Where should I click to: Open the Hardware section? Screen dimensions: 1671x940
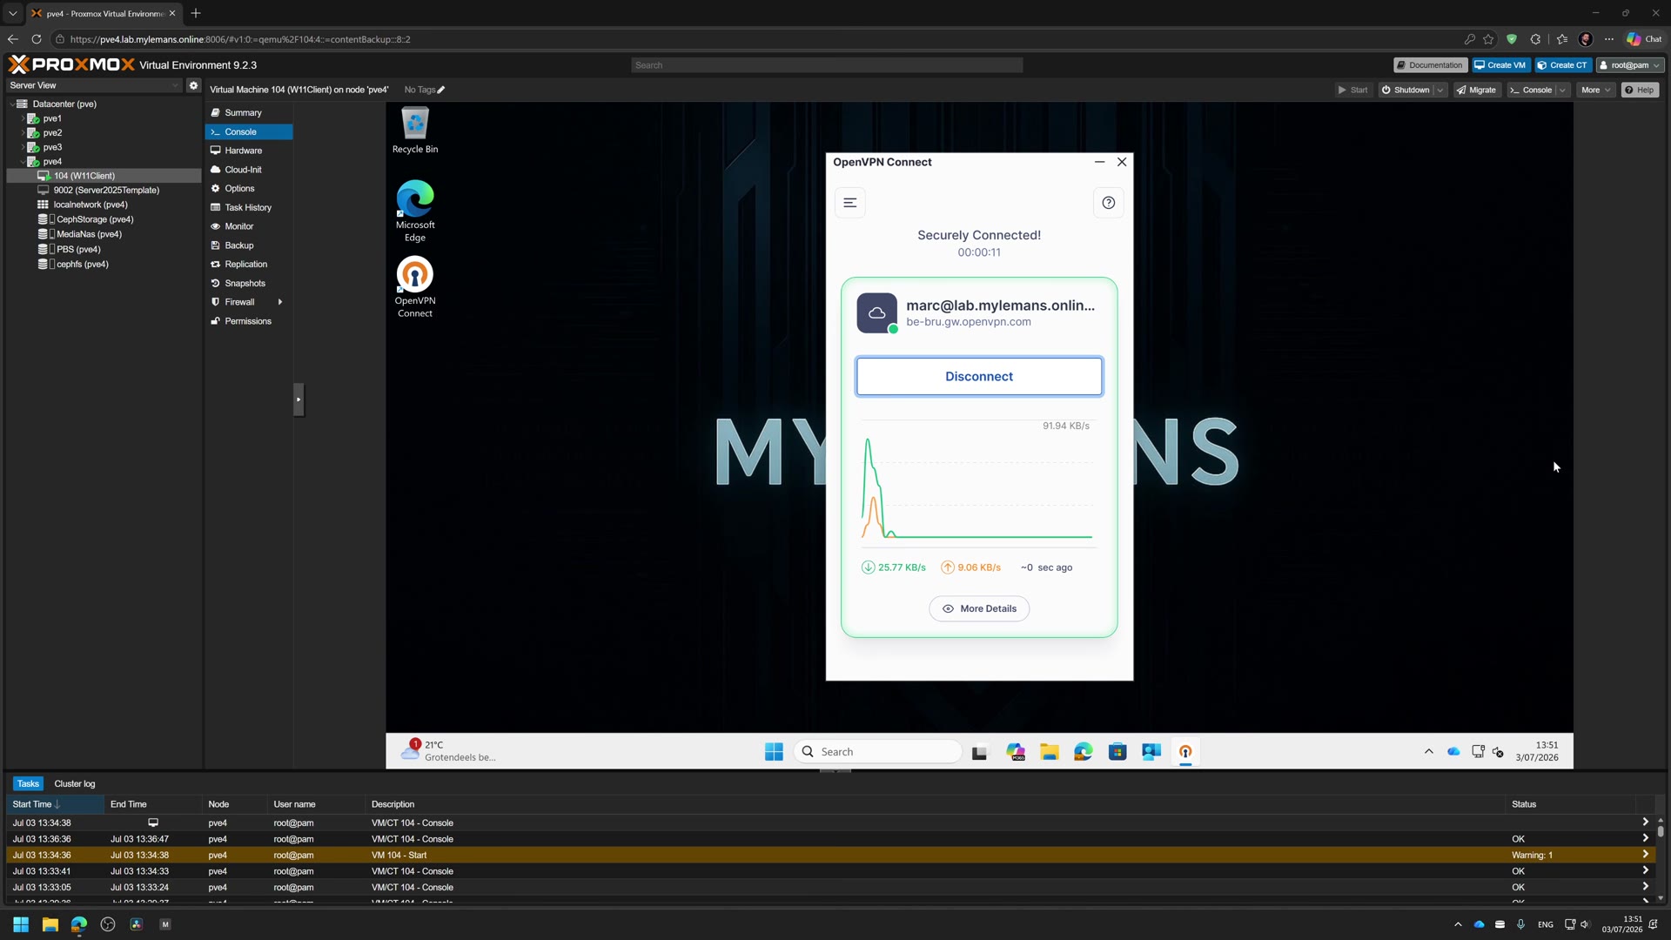pyautogui.click(x=249, y=151)
